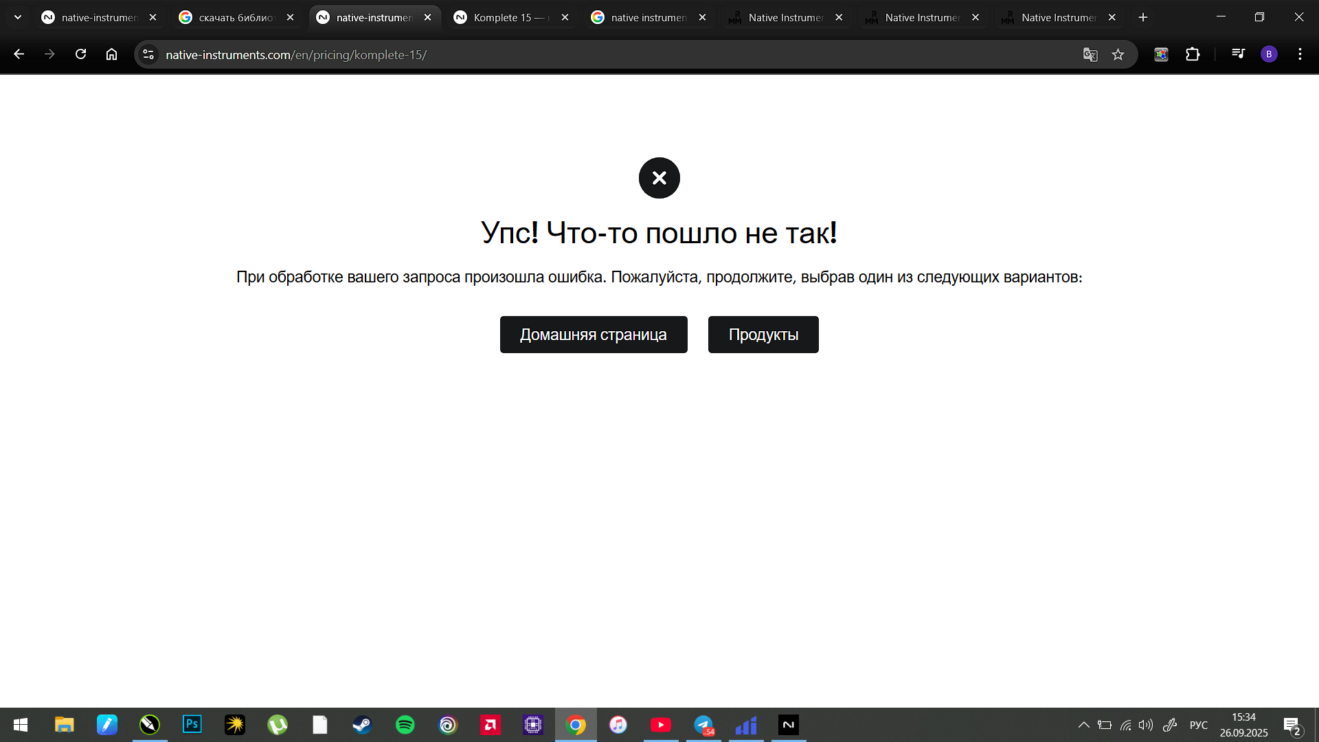This screenshot has height=742, width=1319.
Task: Switch to the Komplete 15 tab
Action: tap(508, 17)
